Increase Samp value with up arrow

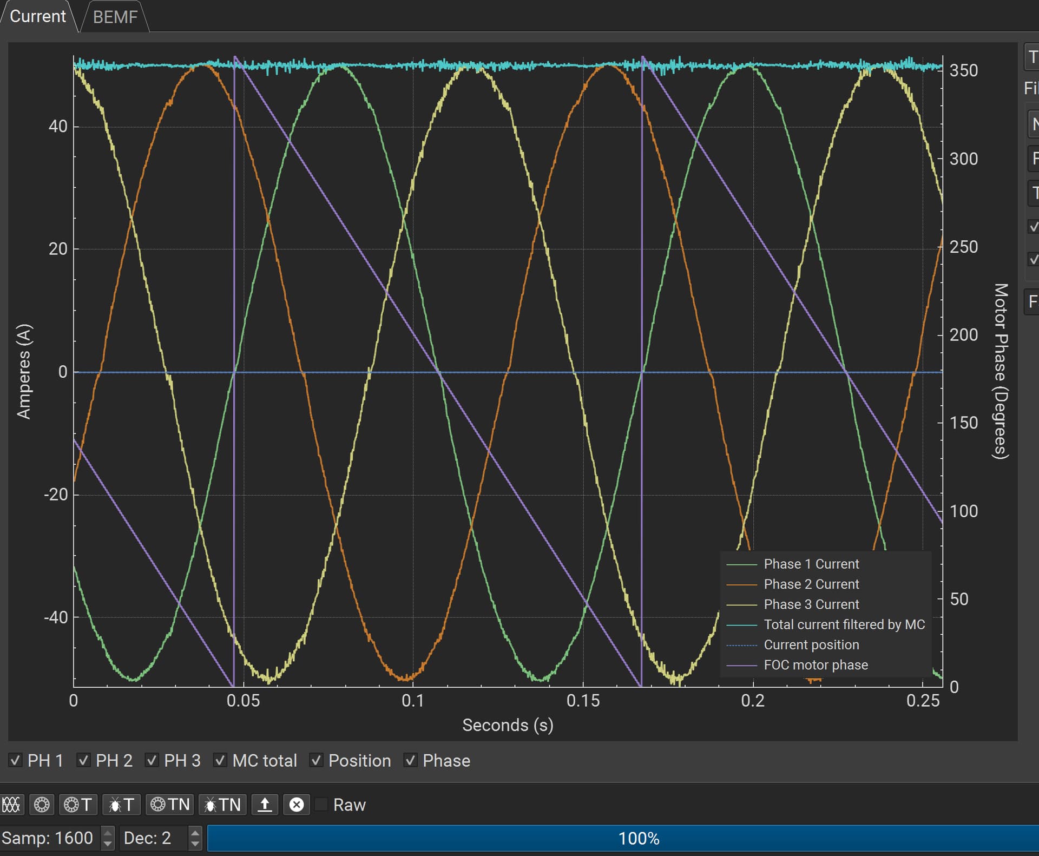coord(108,833)
